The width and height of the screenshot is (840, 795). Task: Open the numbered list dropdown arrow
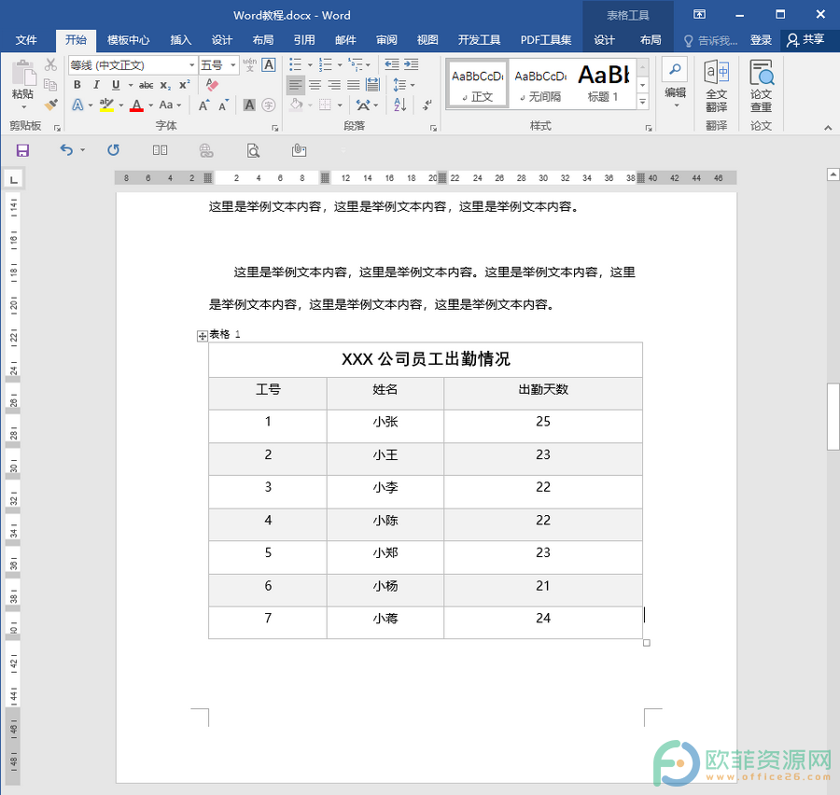coord(340,65)
